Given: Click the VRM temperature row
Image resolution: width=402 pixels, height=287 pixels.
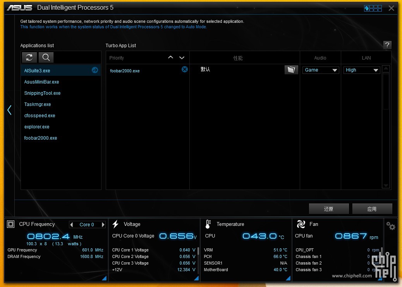Looking at the screenshot, I should pyautogui.click(x=246, y=250).
